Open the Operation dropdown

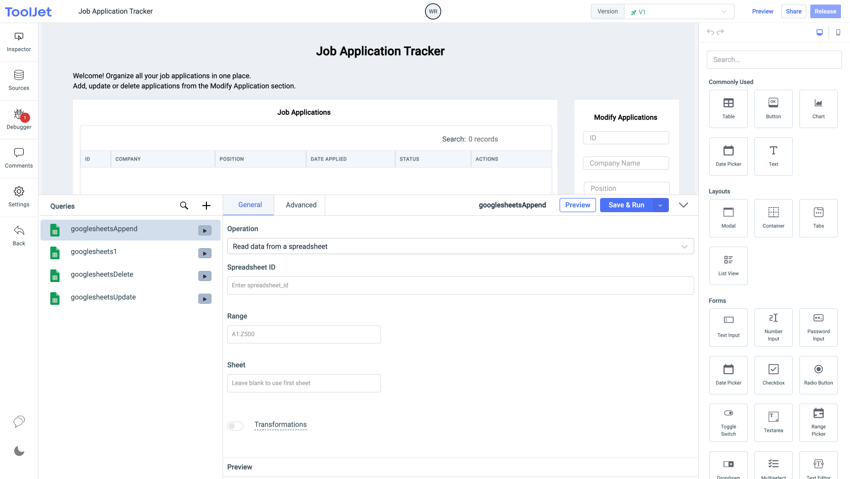(x=460, y=247)
